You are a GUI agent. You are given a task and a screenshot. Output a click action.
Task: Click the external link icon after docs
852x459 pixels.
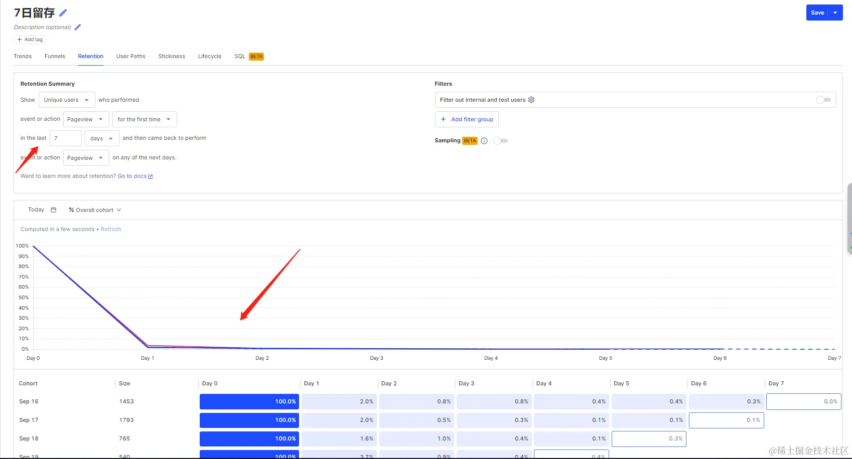pos(151,176)
